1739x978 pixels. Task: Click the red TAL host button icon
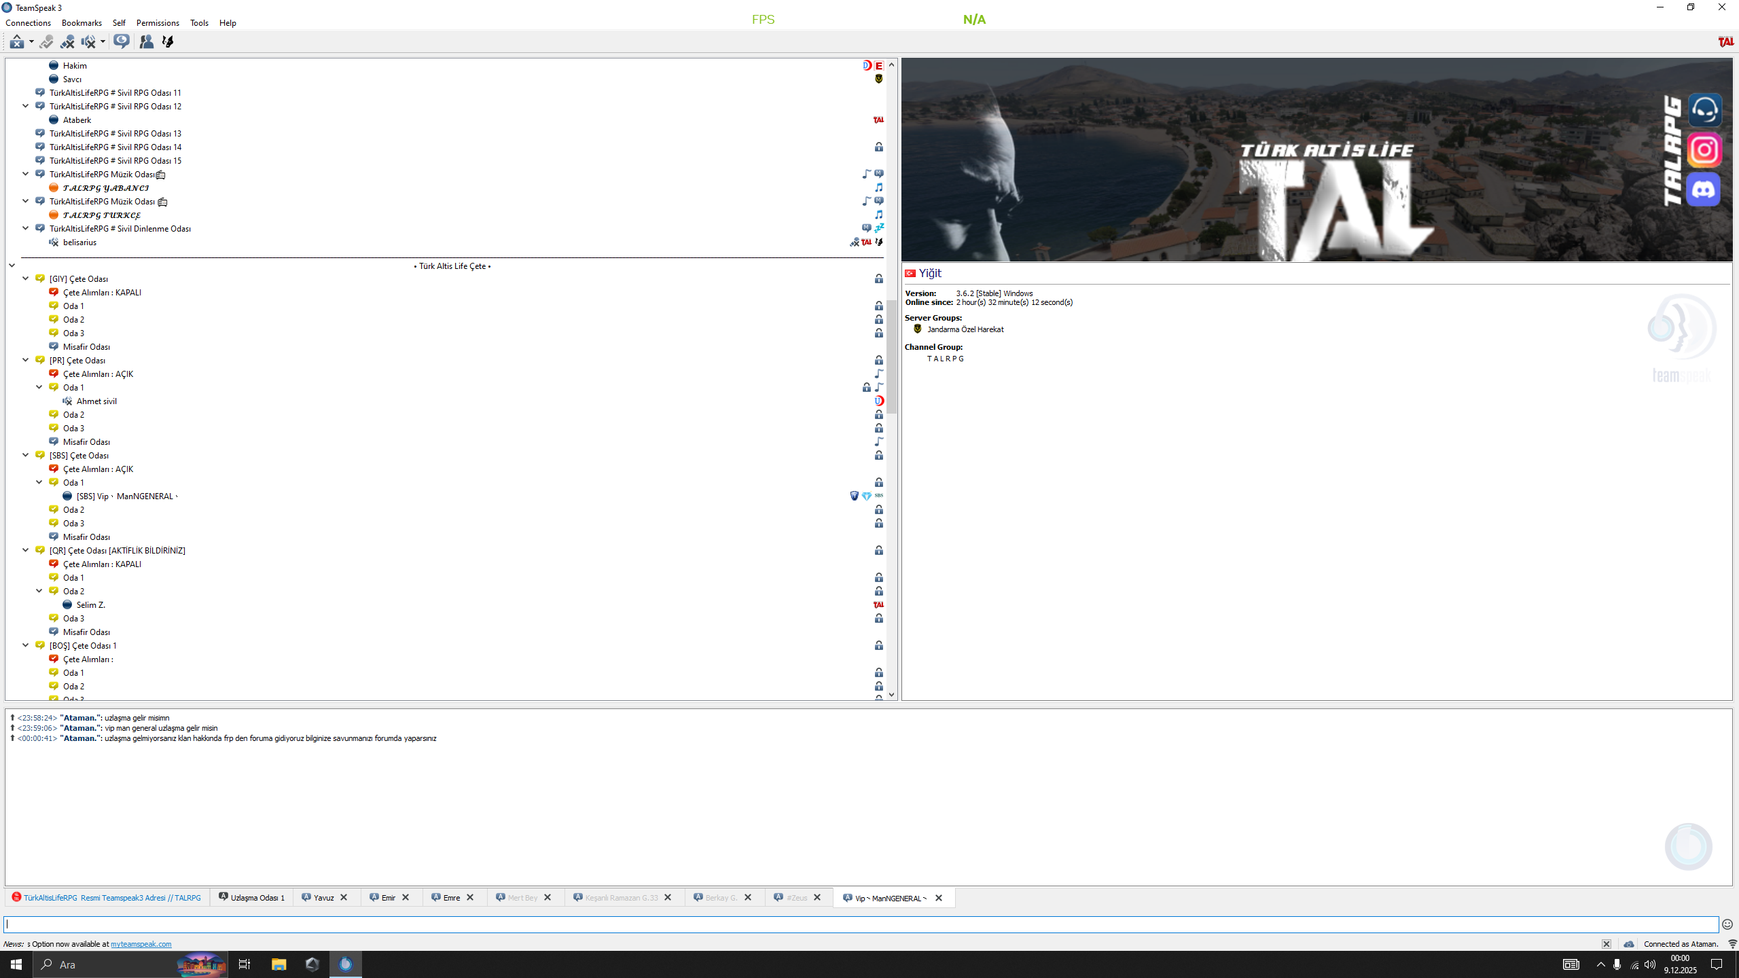pos(1725,42)
